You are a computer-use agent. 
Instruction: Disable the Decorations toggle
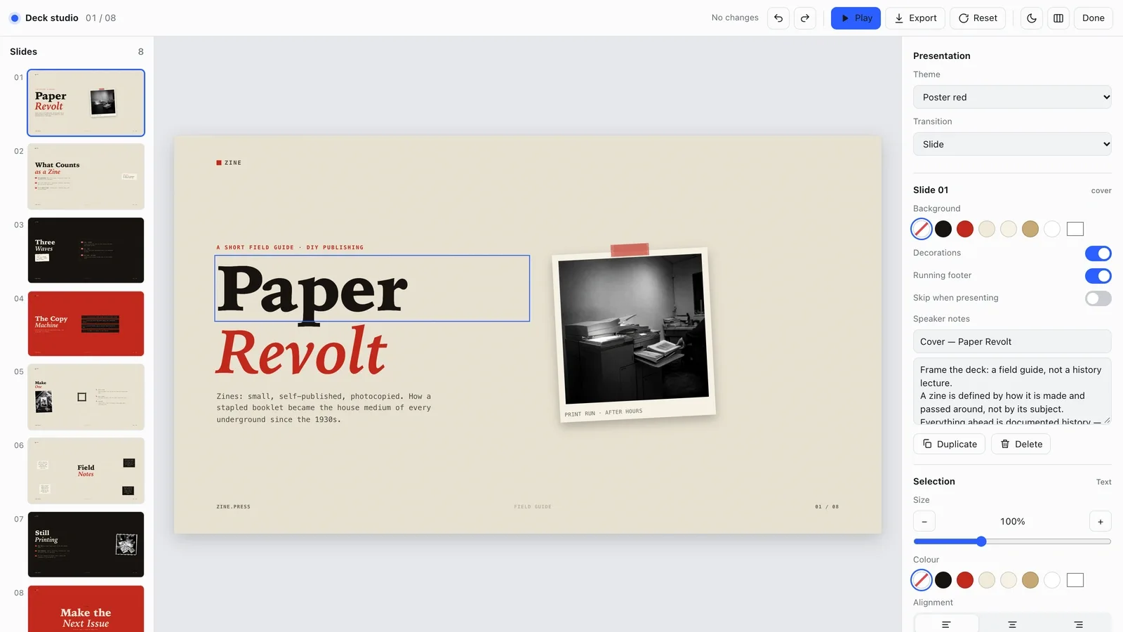point(1098,254)
